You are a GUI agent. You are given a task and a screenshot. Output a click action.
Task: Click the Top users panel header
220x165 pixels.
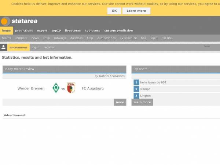pyautogui.click(x=176, y=69)
